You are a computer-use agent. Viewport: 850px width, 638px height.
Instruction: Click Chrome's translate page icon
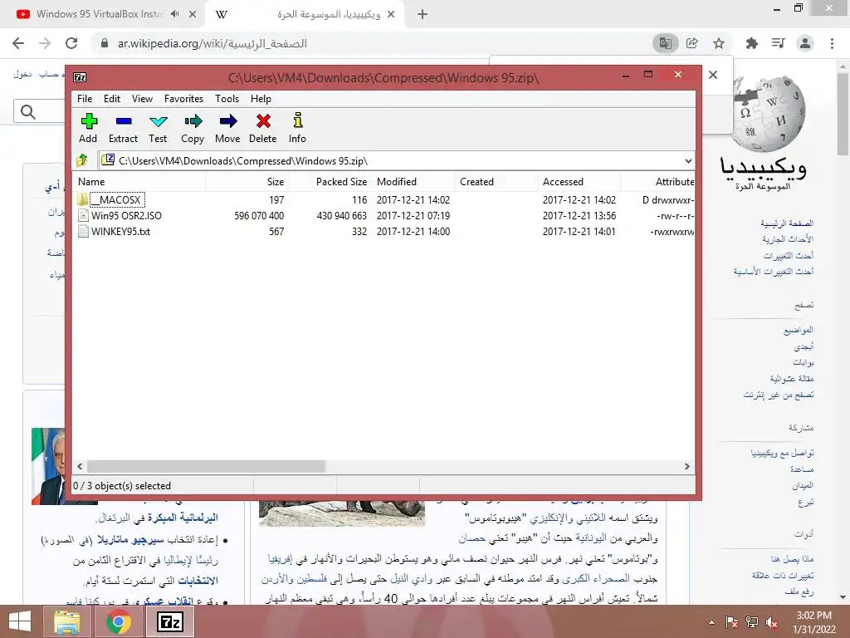click(665, 43)
